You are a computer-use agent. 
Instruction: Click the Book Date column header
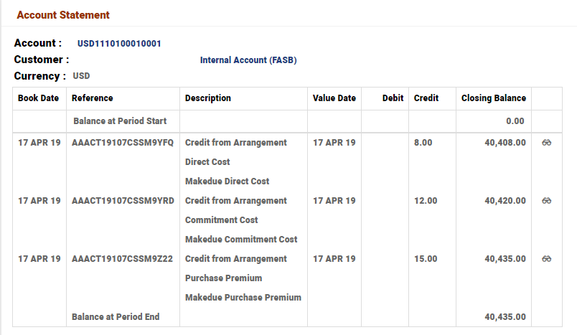39,98
